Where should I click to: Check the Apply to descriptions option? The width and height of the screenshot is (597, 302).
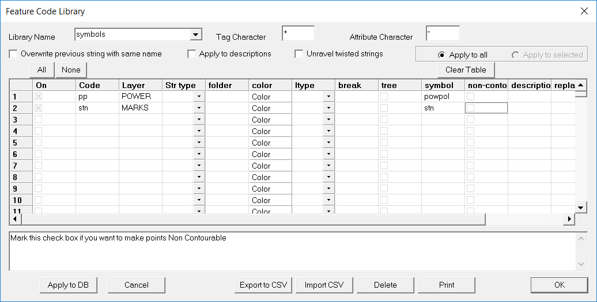point(192,54)
